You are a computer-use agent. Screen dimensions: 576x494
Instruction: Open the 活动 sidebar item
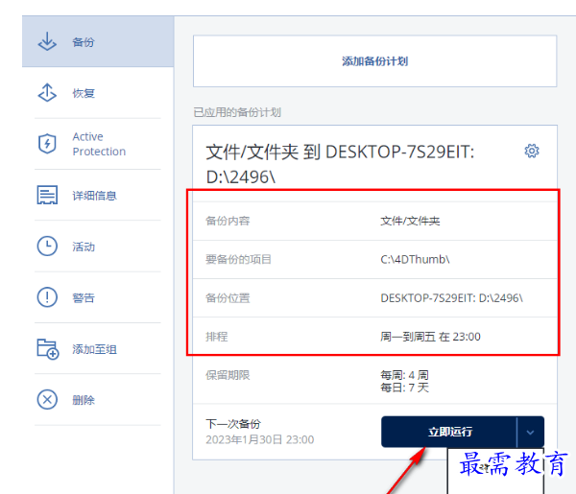[98, 247]
